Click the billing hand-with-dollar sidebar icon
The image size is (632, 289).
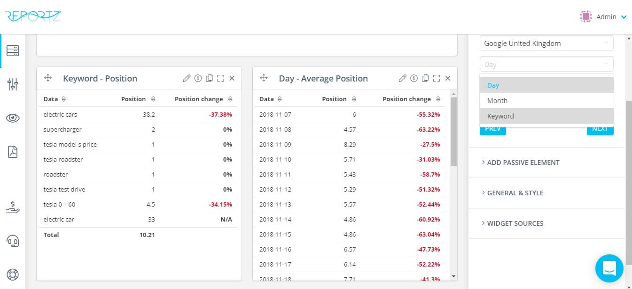click(13, 207)
